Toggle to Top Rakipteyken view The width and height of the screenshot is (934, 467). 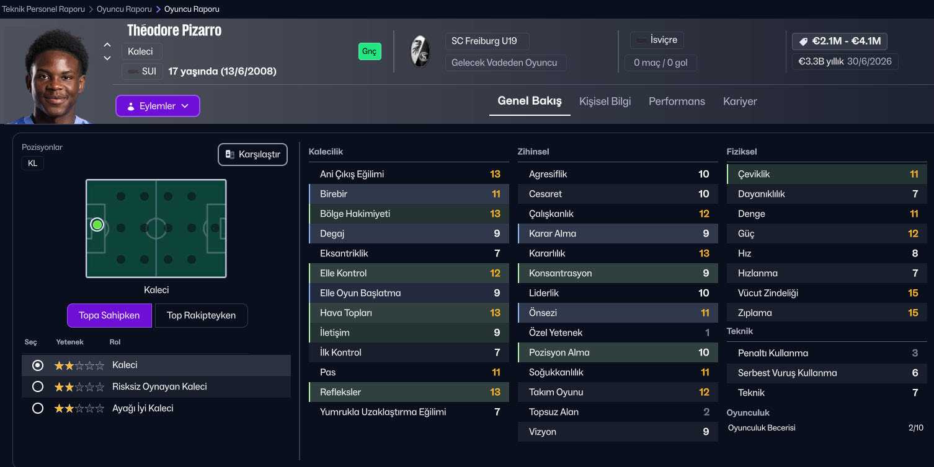pyautogui.click(x=201, y=315)
